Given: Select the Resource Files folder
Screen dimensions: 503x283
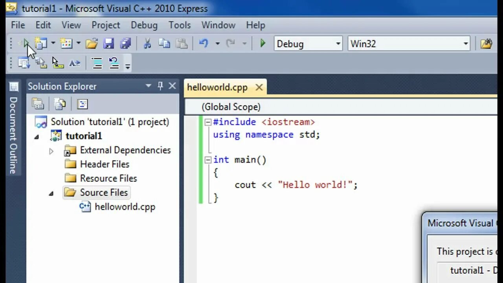Looking at the screenshot, I should 108,178.
